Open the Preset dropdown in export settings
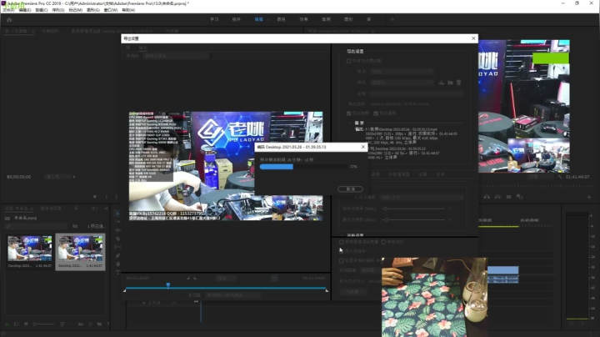This screenshot has width=600, height=337. click(x=402, y=83)
